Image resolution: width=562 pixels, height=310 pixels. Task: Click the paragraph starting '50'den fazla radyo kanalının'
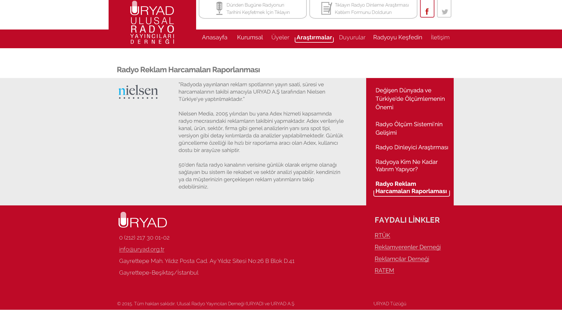click(259, 176)
